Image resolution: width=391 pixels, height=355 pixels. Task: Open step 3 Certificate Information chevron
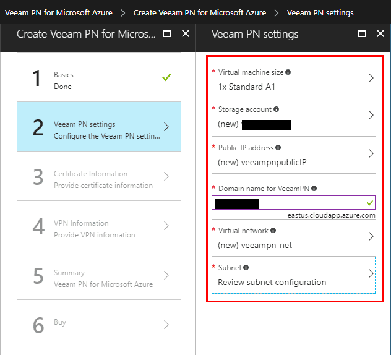pyautogui.click(x=166, y=176)
